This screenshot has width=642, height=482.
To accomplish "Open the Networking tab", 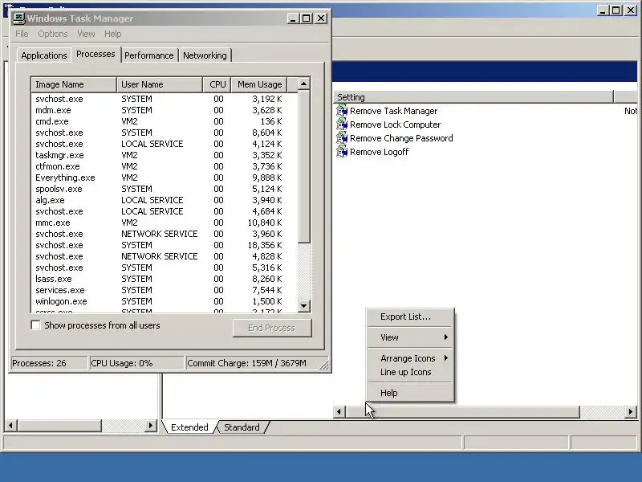I will 205,55.
